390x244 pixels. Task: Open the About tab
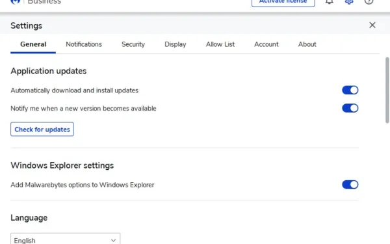pos(307,44)
